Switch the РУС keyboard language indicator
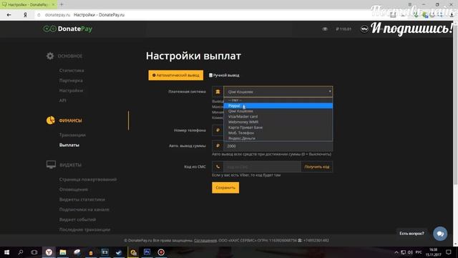Screen dimensions: 458x258 [x=419, y=252]
